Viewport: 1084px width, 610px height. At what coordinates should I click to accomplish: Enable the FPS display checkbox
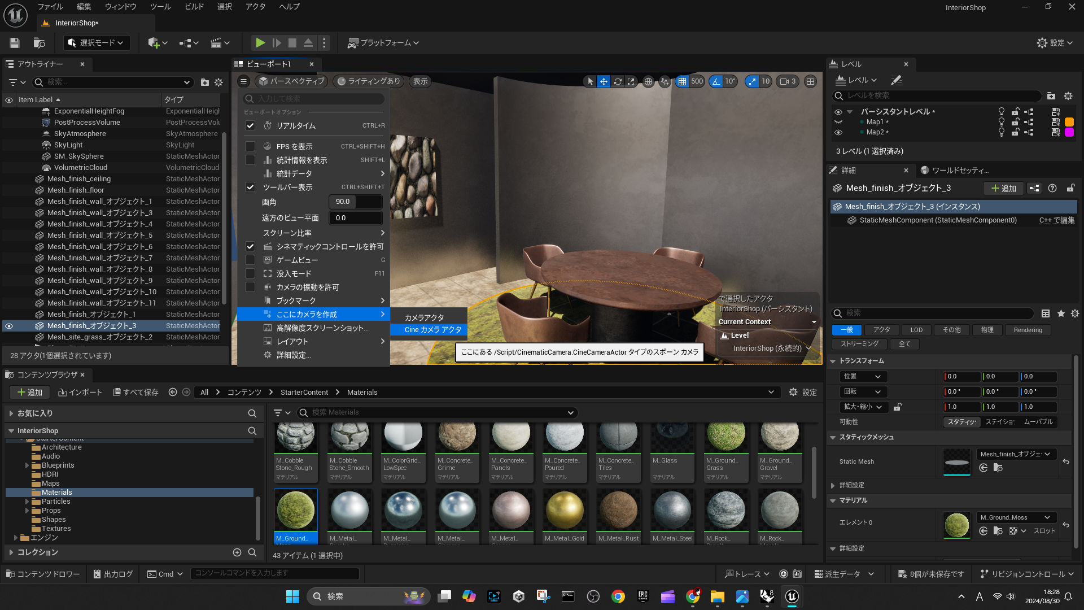[250, 146]
